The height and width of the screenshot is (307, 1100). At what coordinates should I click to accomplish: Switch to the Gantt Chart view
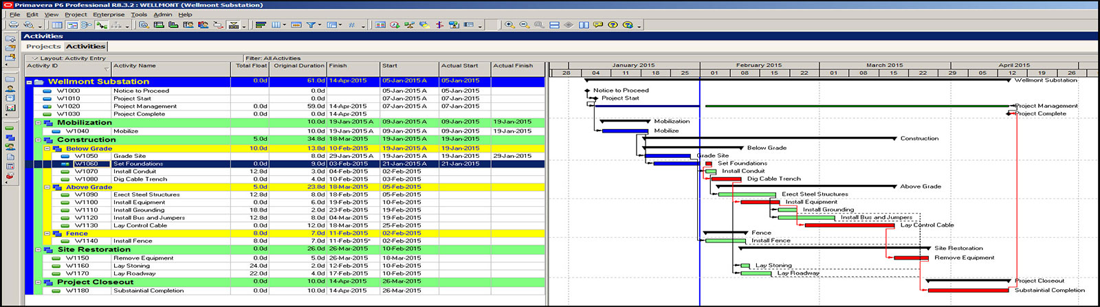point(72,25)
